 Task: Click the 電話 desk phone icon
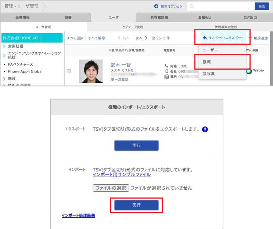[166, 77]
